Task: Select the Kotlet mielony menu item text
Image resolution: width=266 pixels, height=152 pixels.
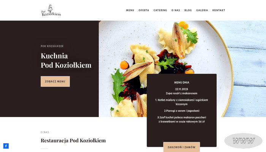Action: pos(182,102)
